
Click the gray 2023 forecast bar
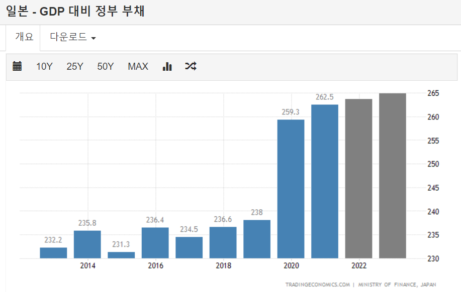click(x=393, y=176)
